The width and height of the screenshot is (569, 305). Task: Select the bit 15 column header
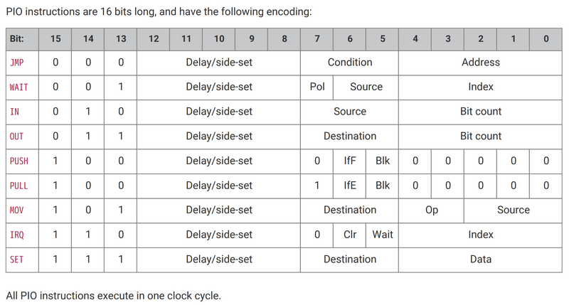55,38
